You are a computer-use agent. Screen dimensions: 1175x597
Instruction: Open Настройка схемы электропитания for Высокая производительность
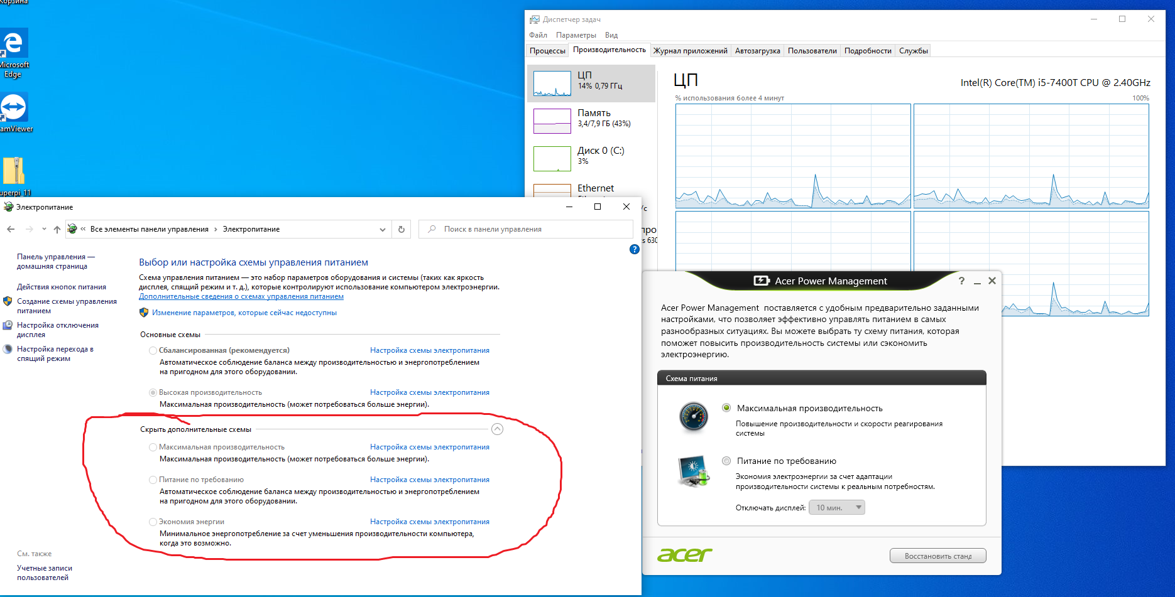click(x=430, y=392)
